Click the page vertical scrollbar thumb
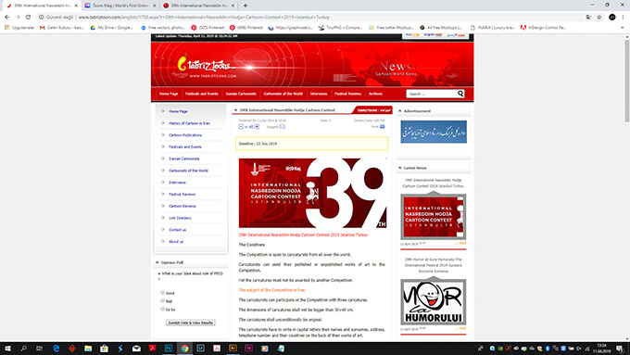The height and width of the screenshot is (355, 630). click(627, 81)
